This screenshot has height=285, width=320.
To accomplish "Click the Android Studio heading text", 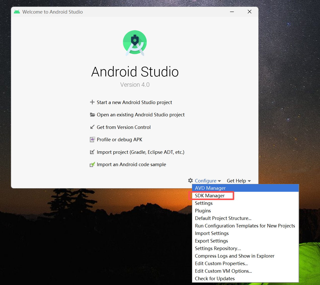I will [135, 72].
